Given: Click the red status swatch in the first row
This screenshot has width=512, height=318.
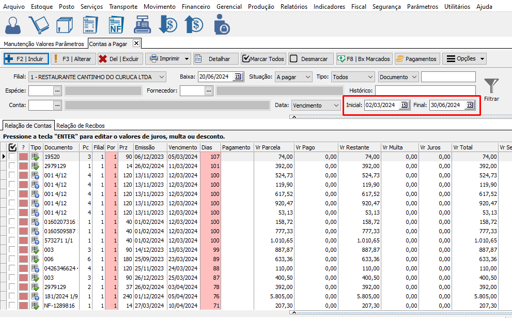Looking at the screenshot, I should click(23, 157).
